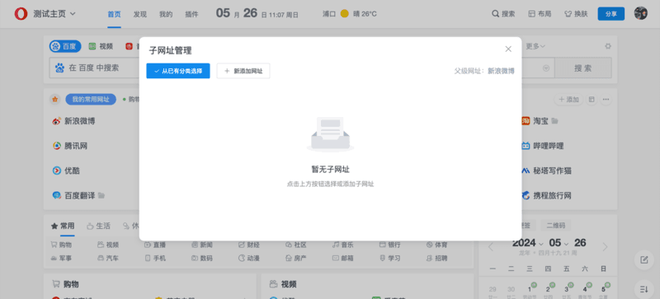
Task: Click the 新浪微博 parent URL text
Action: coord(501,71)
